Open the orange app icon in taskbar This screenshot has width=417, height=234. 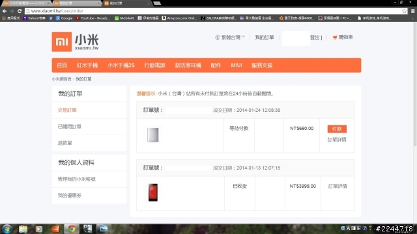coord(55,229)
